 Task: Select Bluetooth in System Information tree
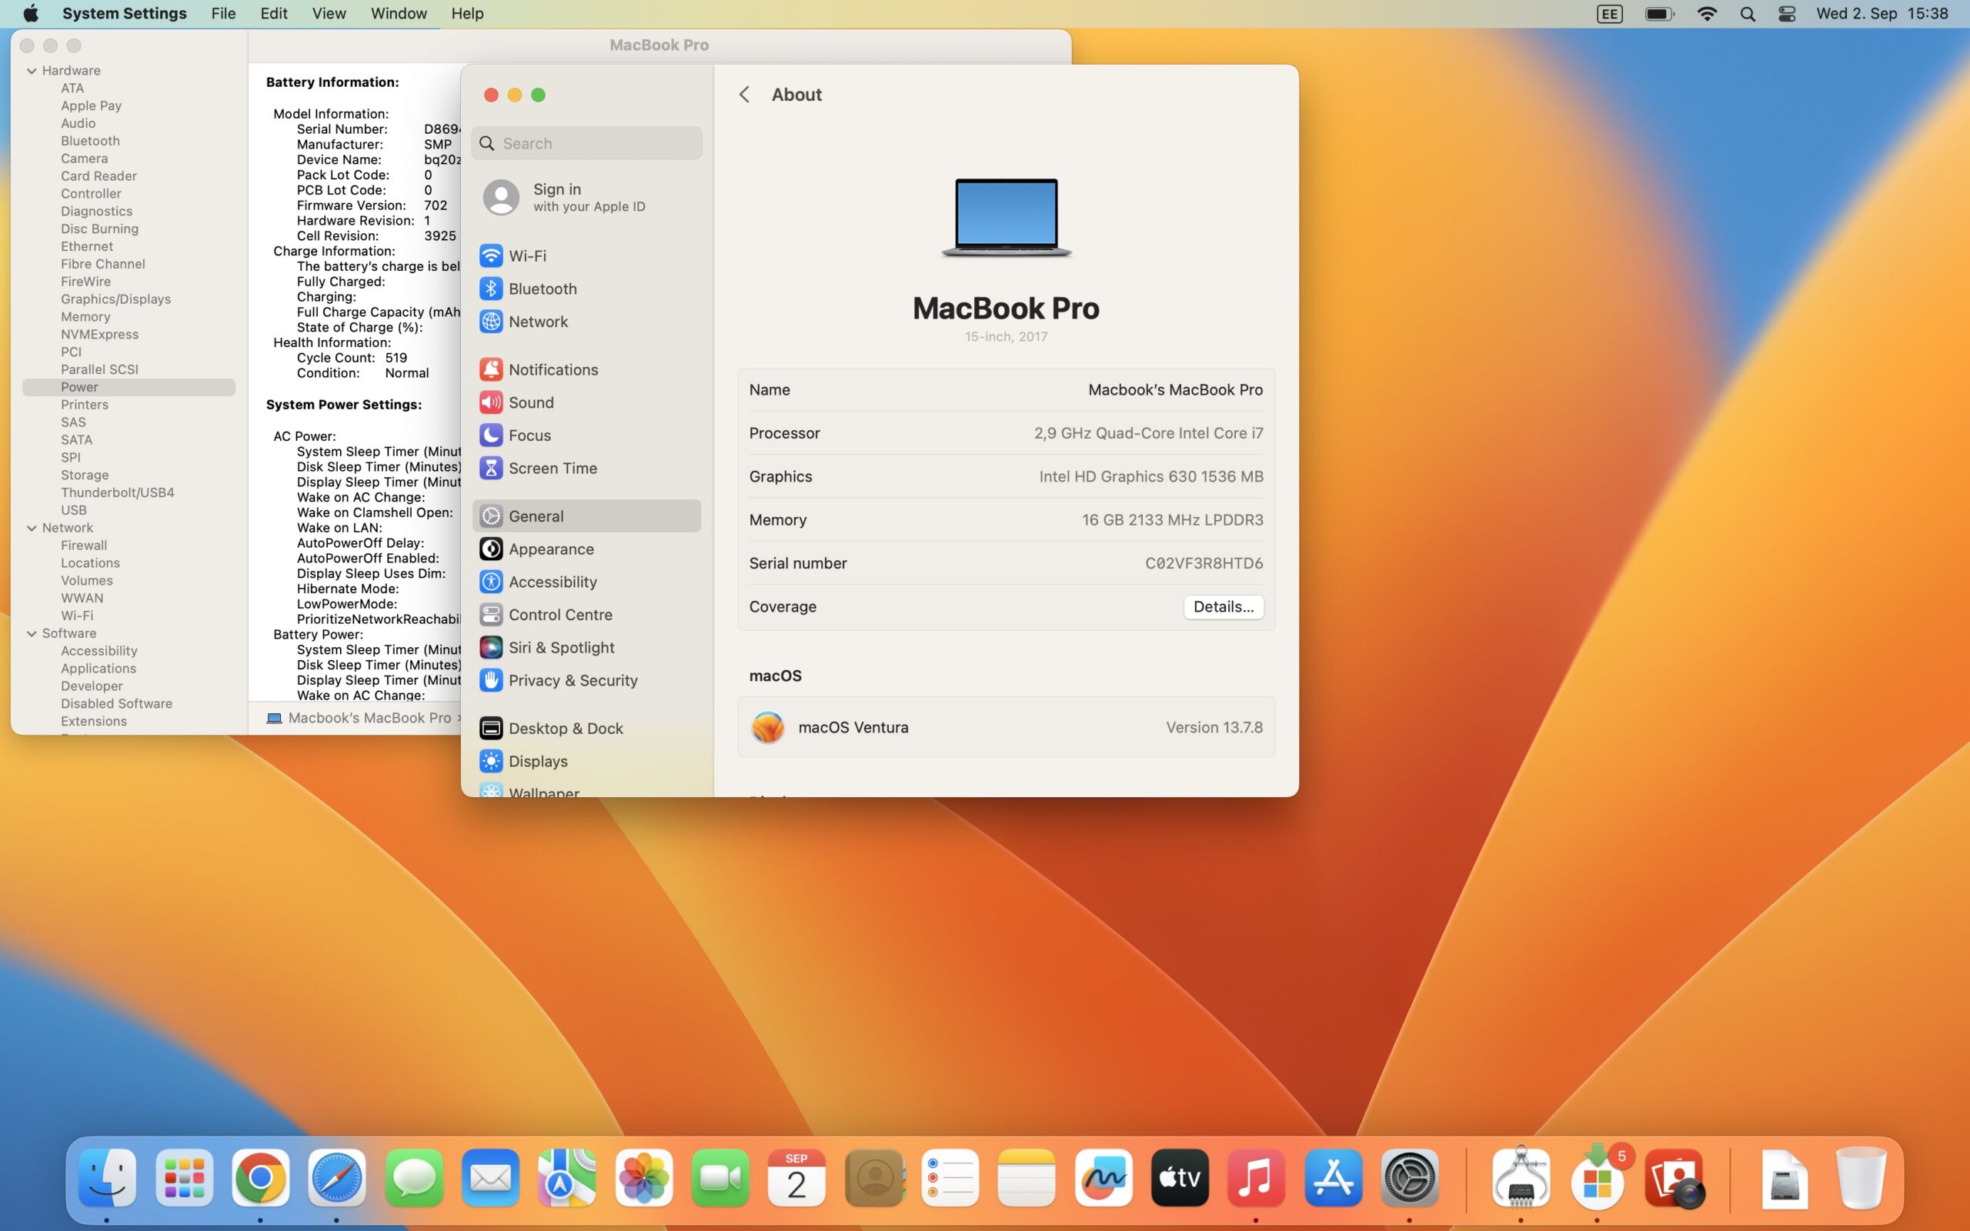90,141
